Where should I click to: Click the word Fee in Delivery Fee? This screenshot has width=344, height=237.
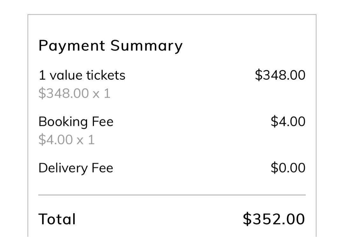[103, 168]
